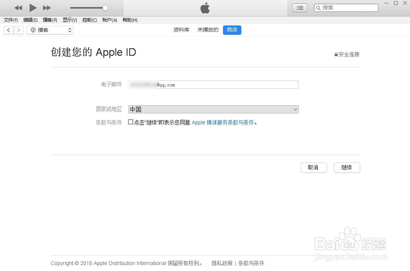Viewport: 410px width, 271px height.
Task: Click the Apple logo in header
Action: point(205,8)
